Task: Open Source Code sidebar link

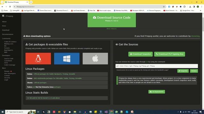Action: coord(9,59)
